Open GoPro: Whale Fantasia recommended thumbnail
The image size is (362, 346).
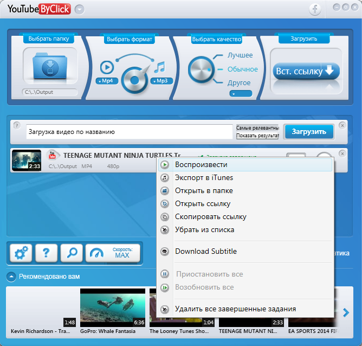point(113,307)
